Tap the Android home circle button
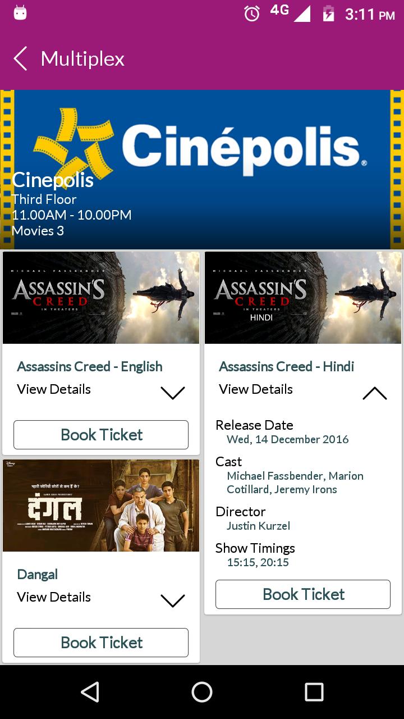This screenshot has width=404, height=719. tap(202, 692)
